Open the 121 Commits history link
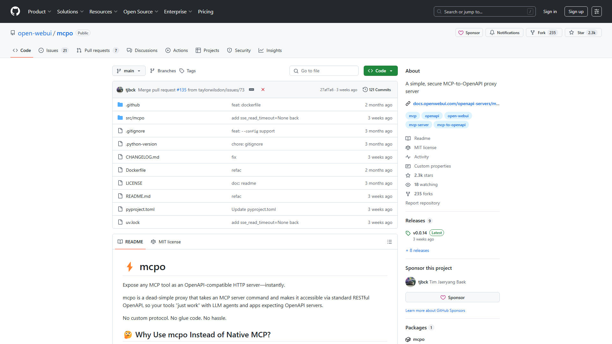This screenshot has width=612, height=344. [x=377, y=90]
